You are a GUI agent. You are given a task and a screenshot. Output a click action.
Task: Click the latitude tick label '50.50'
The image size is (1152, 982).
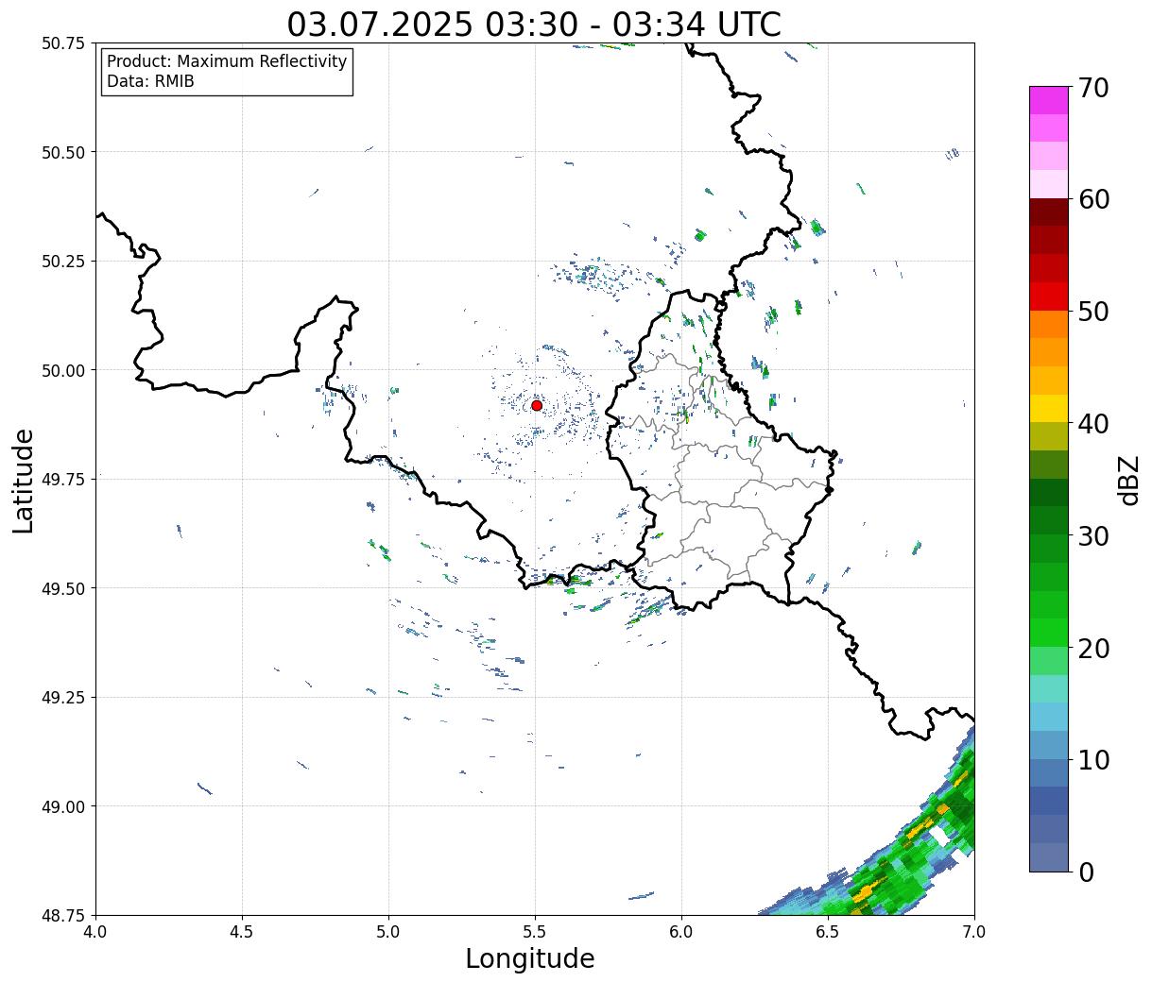pyautogui.click(x=63, y=152)
